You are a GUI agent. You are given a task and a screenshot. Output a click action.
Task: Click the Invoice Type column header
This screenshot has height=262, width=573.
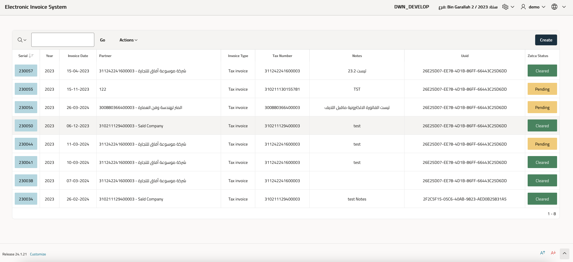click(x=238, y=56)
